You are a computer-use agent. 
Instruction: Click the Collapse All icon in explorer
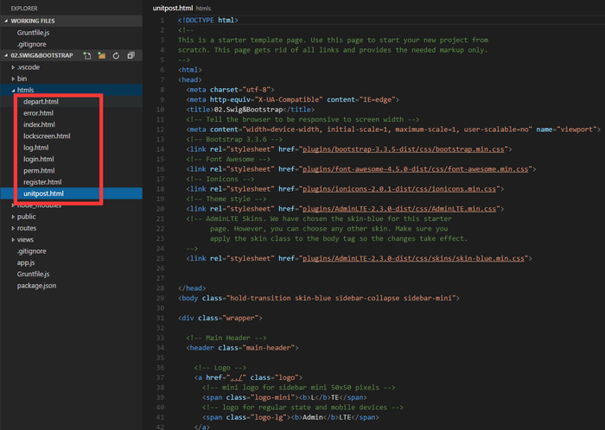tap(131, 55)
